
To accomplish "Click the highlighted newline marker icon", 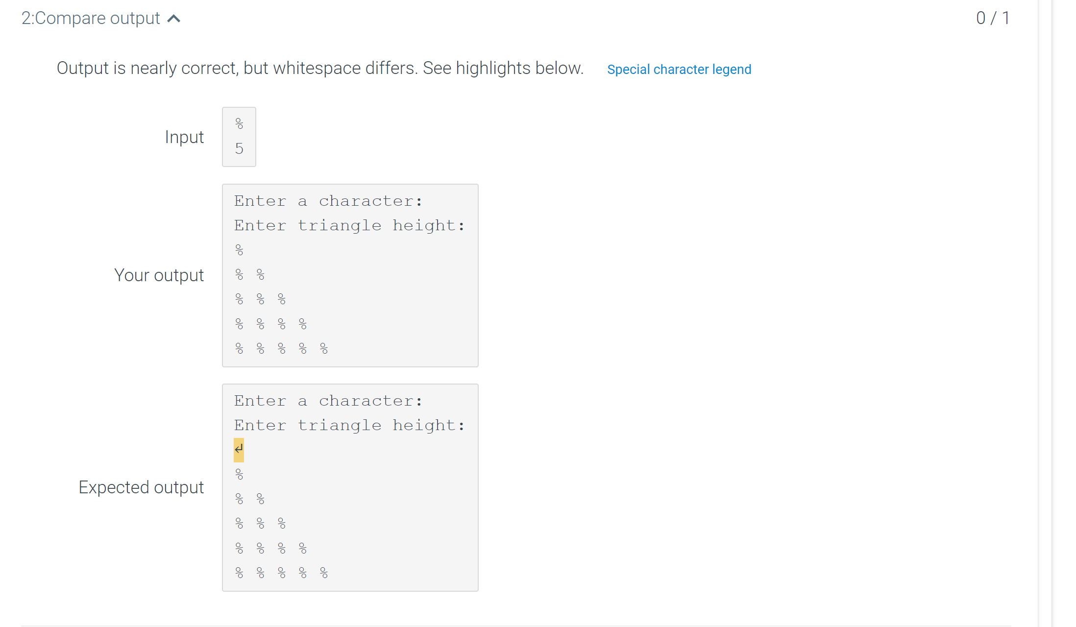I will point(239,449).
